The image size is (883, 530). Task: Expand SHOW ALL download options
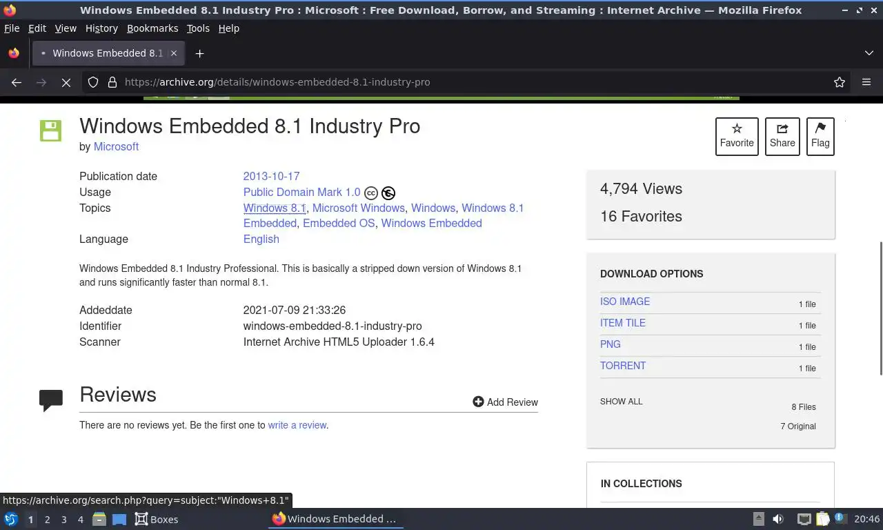point(621,402)
